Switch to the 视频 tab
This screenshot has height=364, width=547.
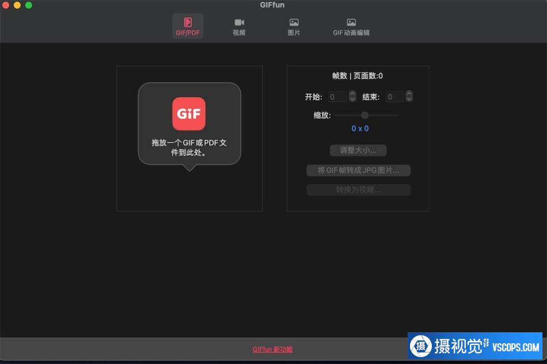(x=239, y=27)
